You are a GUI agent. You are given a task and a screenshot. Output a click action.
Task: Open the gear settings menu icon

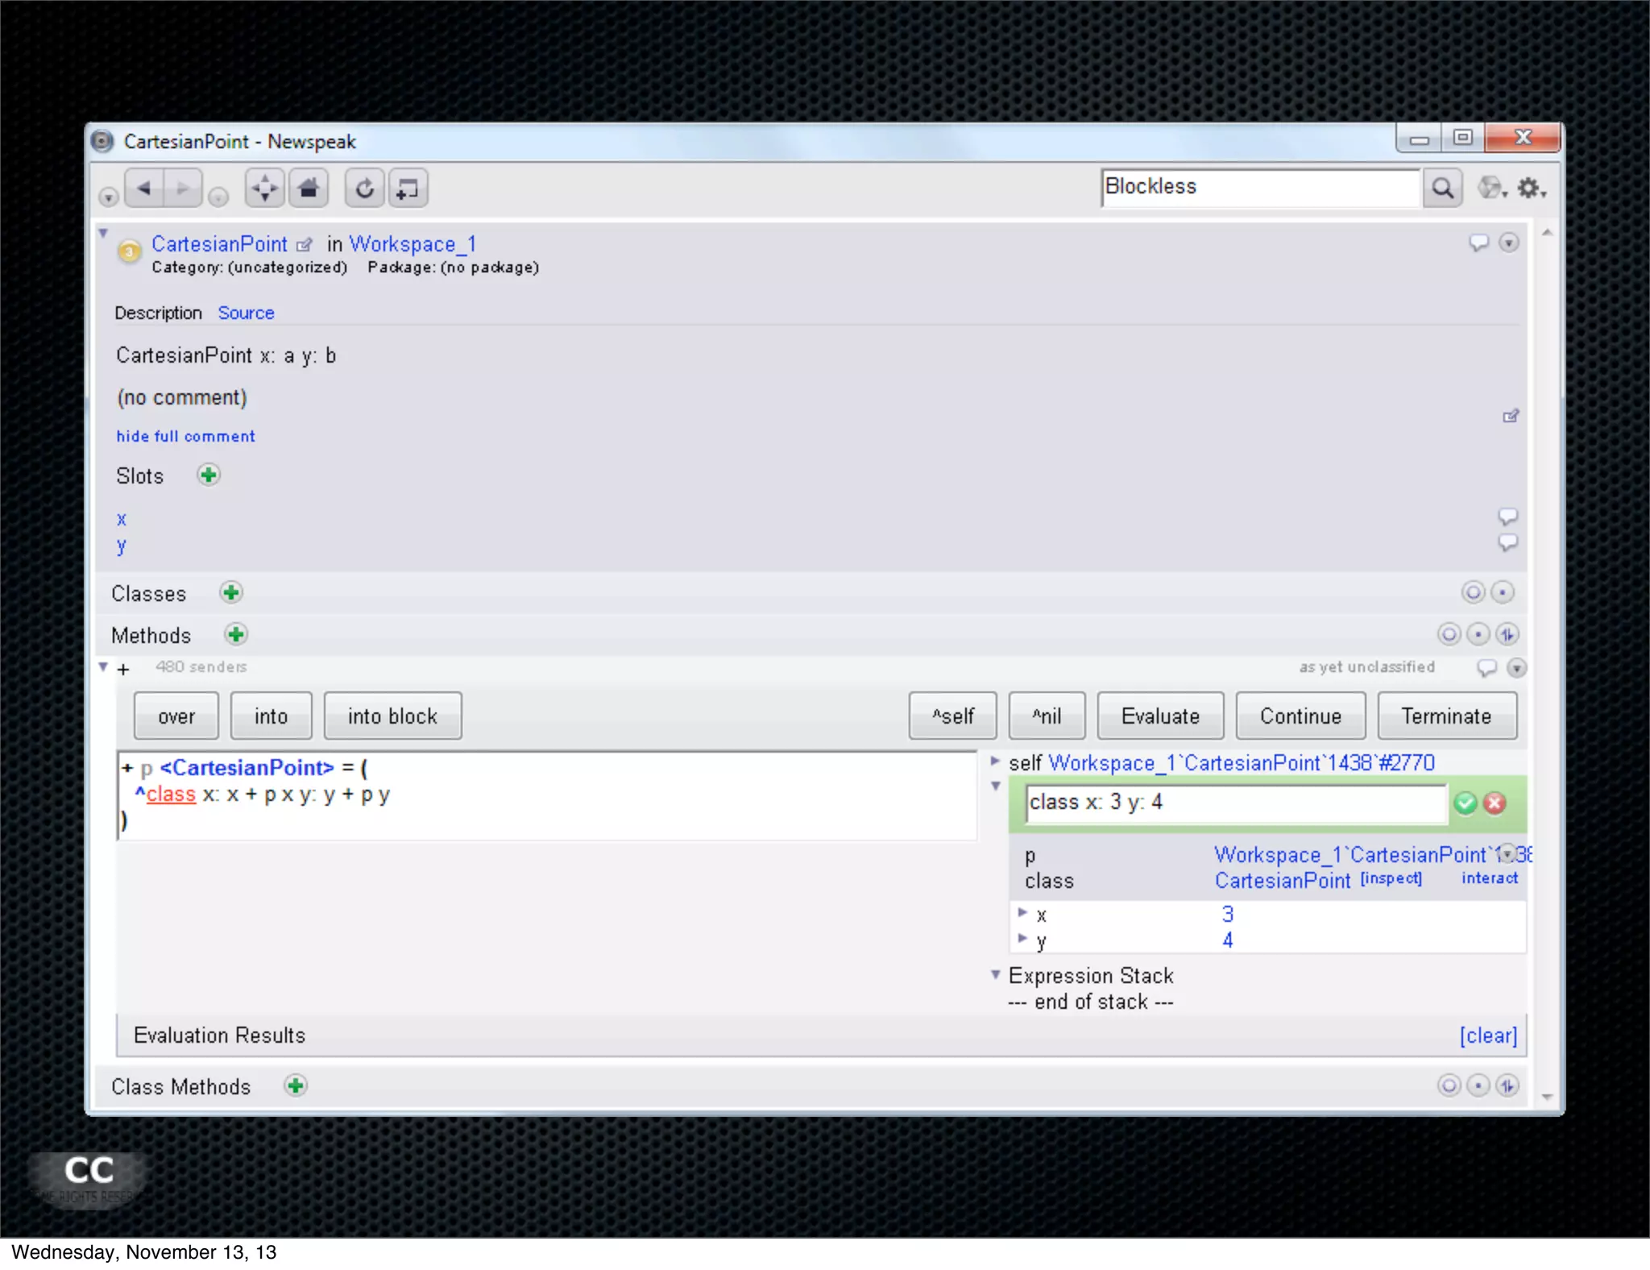click(x=1530, y=189)
